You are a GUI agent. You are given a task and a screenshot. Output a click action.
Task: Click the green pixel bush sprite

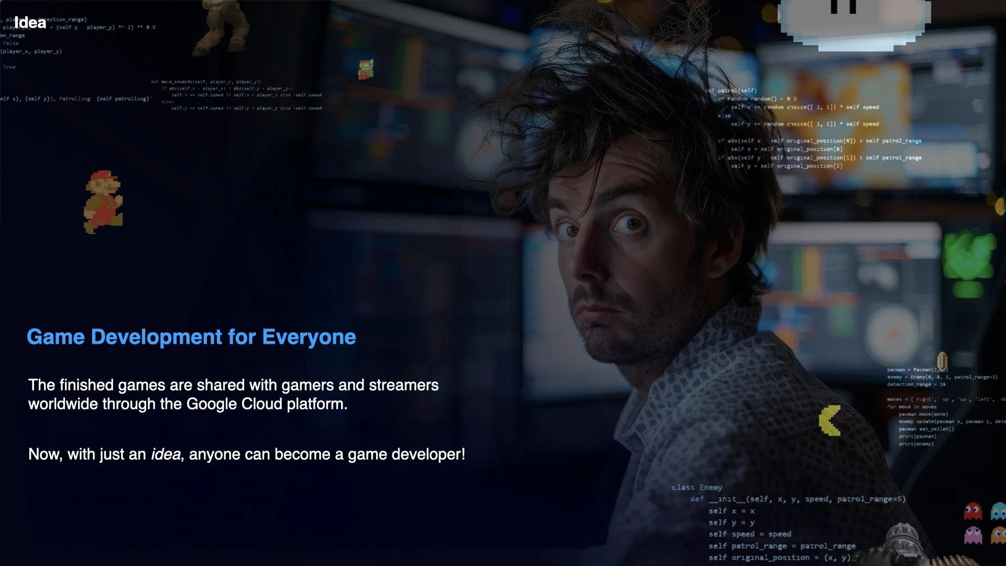pyautogui.click(x=968, y=257)
